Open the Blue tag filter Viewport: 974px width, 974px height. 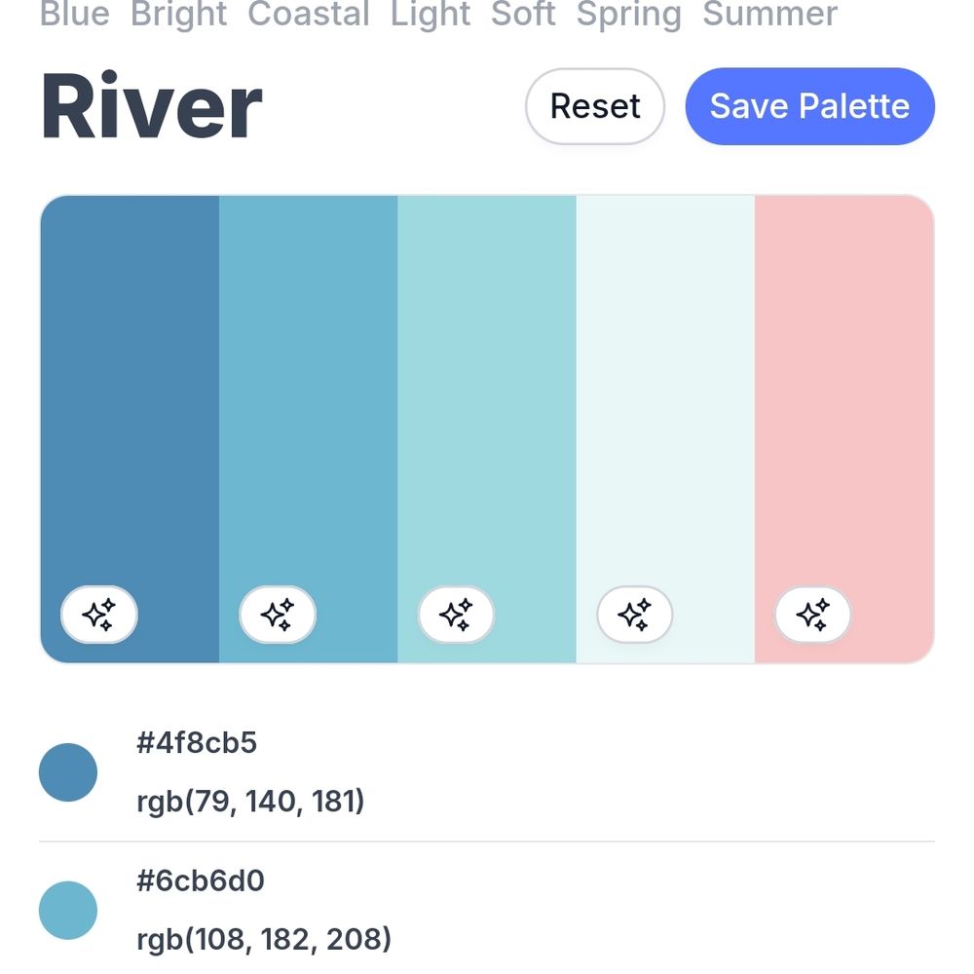[75, 15]
